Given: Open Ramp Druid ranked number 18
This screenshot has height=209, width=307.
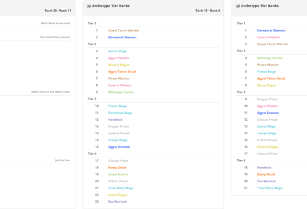Looking at the screenshot, I should (x=117, y=167).
